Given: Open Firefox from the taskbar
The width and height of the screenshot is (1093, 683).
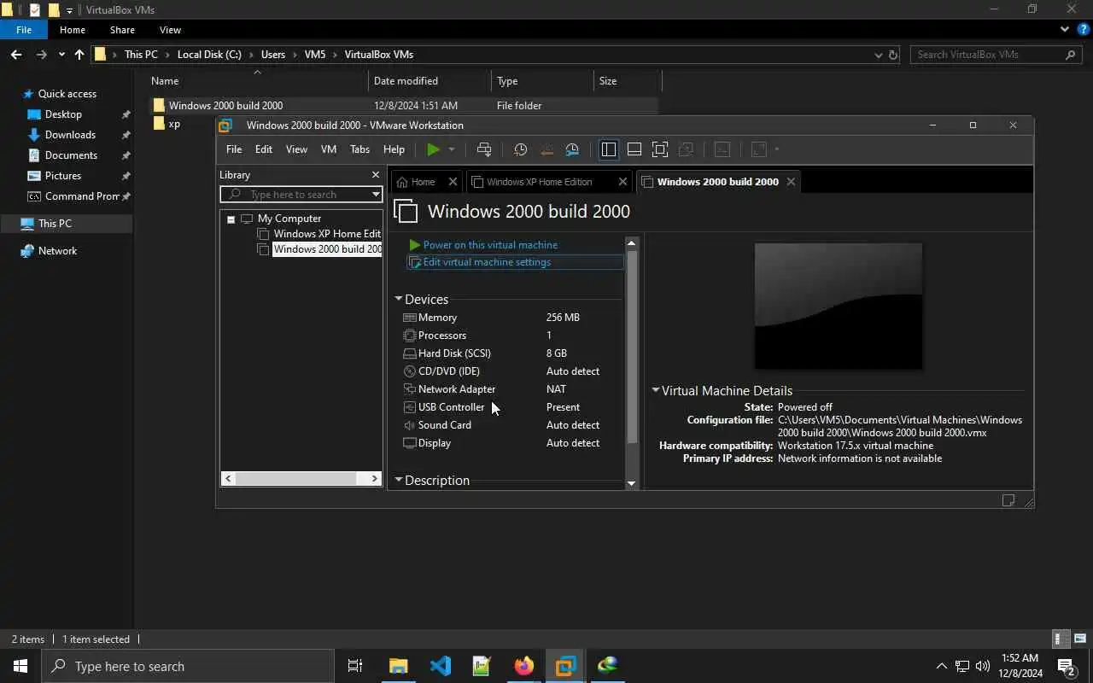Looking at the screenshot, I should (524, 666).
